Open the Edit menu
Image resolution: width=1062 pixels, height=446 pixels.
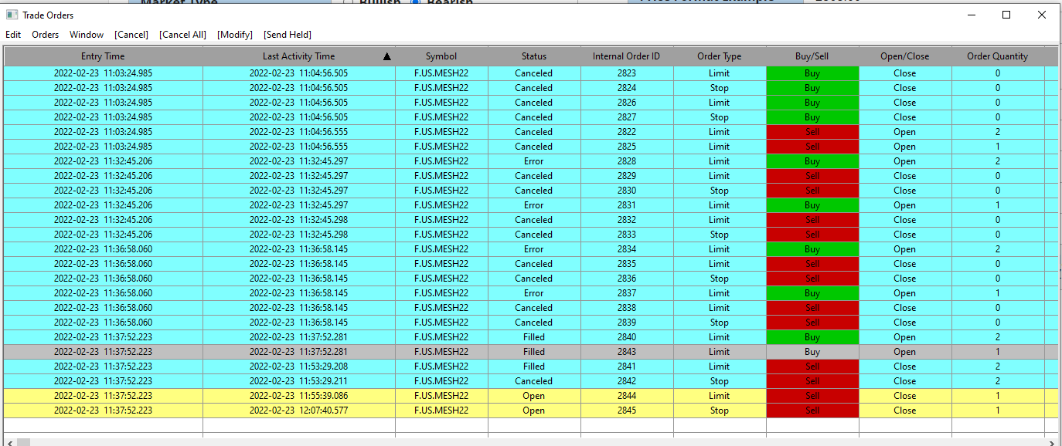[13, 35]
